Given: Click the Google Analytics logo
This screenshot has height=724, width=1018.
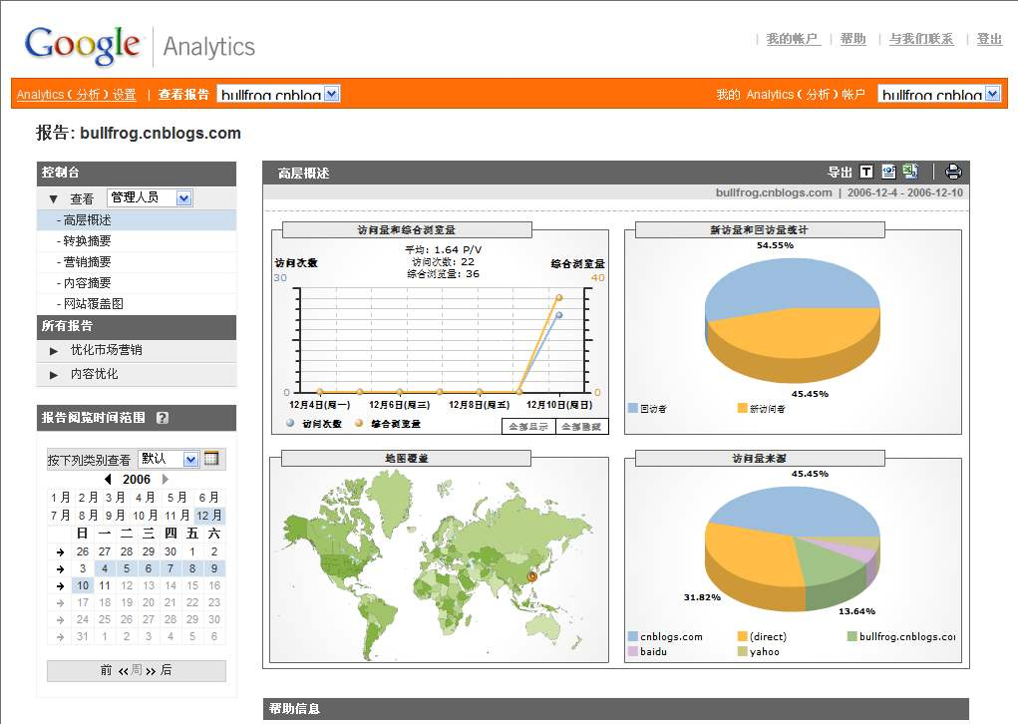Looking at the screenshot, I should (140, 46).
